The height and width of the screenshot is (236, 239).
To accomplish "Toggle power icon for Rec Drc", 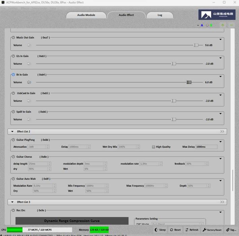I will click(13, 210).
